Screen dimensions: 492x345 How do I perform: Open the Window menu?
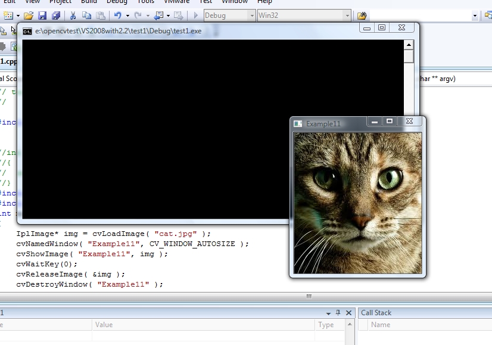[x=235, y=2]
